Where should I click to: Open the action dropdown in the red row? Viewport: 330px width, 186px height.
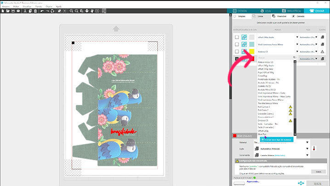click(x=316, y=58)
